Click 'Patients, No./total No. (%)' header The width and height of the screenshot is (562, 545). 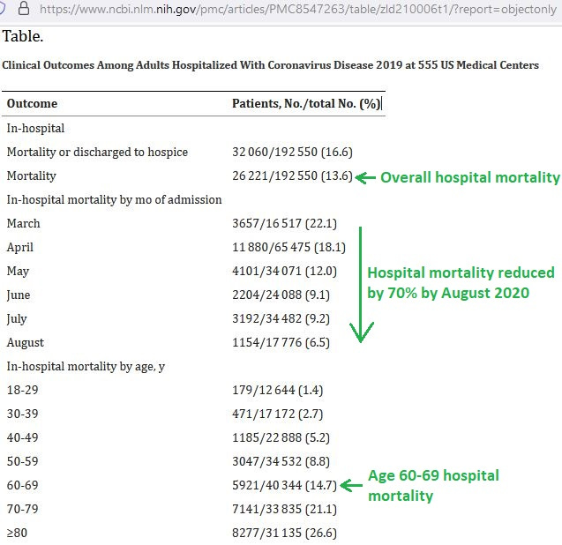click(306, 103)
